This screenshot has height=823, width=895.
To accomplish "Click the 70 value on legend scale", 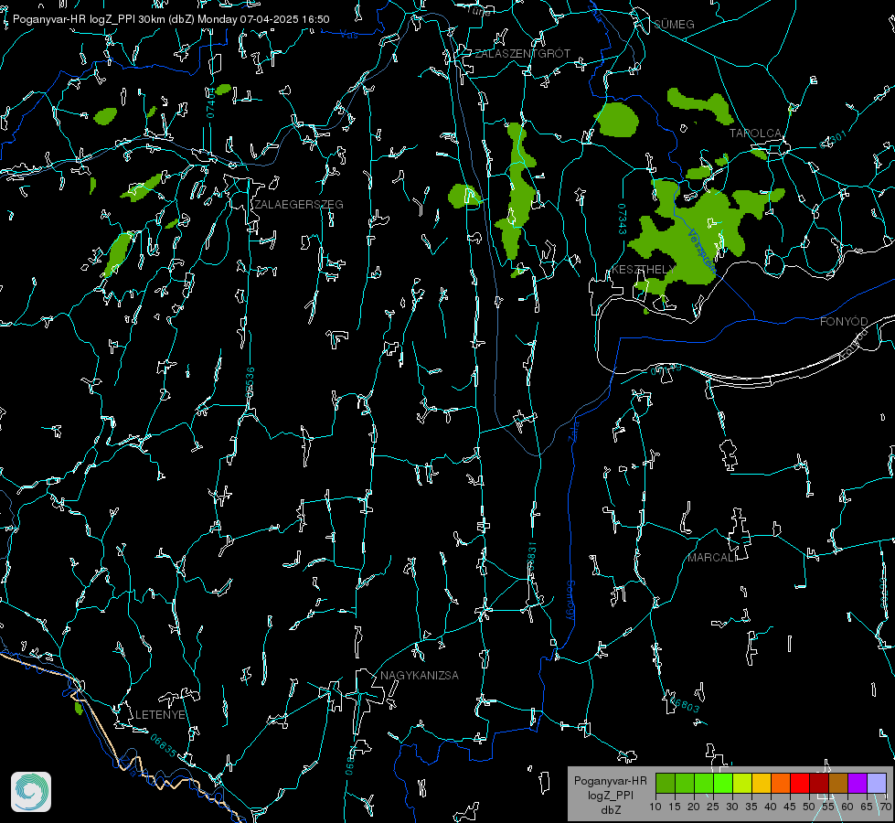I will coord(886,807).
